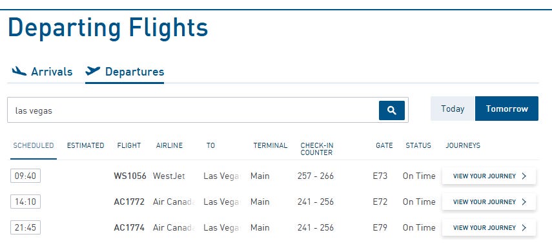This screenshot has width=552, height=250.
Task: Sort by Airline column header
Action: coord(169,145)
